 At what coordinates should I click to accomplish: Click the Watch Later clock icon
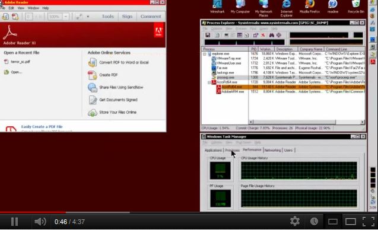pyautogui.click(x=314, y=221)
